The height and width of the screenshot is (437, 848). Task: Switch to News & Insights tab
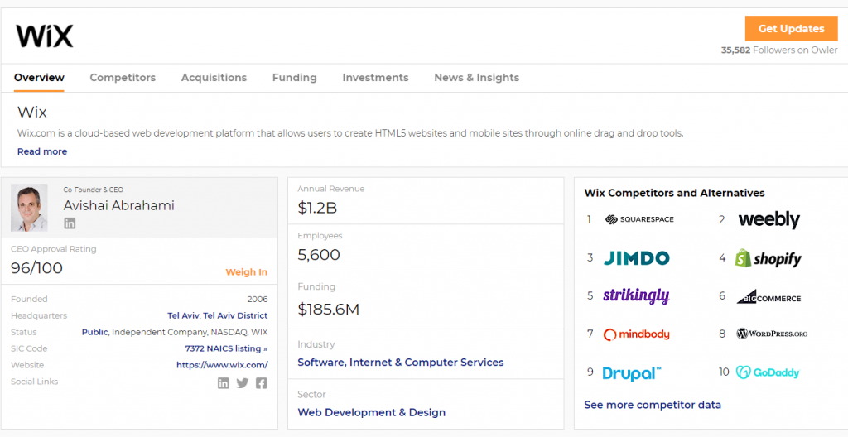coord(476,78)
